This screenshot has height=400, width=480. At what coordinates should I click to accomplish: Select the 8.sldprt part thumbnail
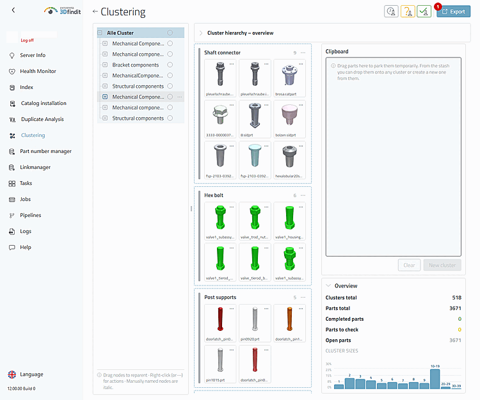255,119
